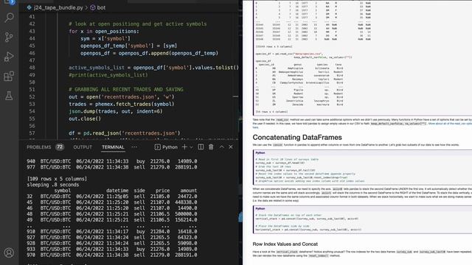This screenshot has height=265, width=472.
Task: Kill terminal with the trash icon
Action: click(211, 147)
